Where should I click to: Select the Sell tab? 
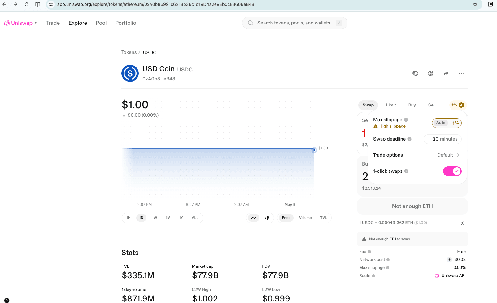[432, 105]
